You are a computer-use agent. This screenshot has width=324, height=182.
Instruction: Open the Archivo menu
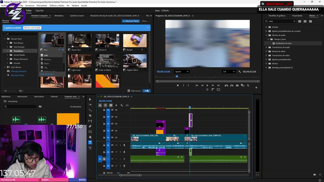(x=5, y=6)
